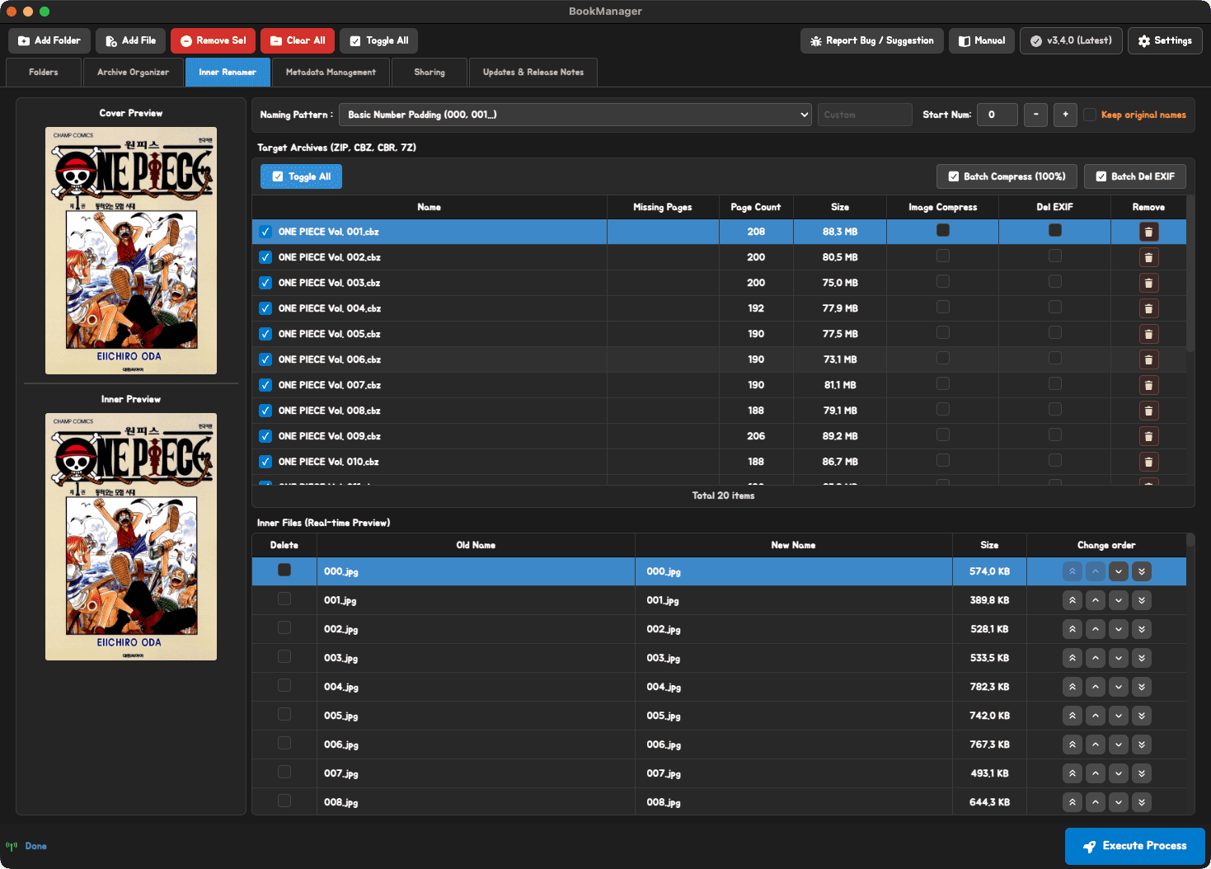
Task: Click Toggle All in the top toolbar
Action: pos(378,40)
